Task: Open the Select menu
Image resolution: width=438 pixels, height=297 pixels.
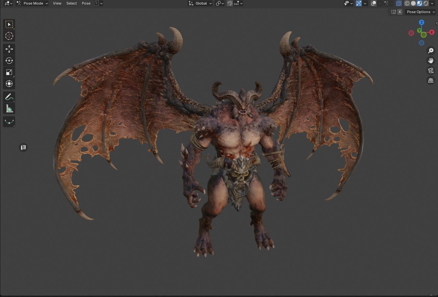Action: tap(71, 3)
